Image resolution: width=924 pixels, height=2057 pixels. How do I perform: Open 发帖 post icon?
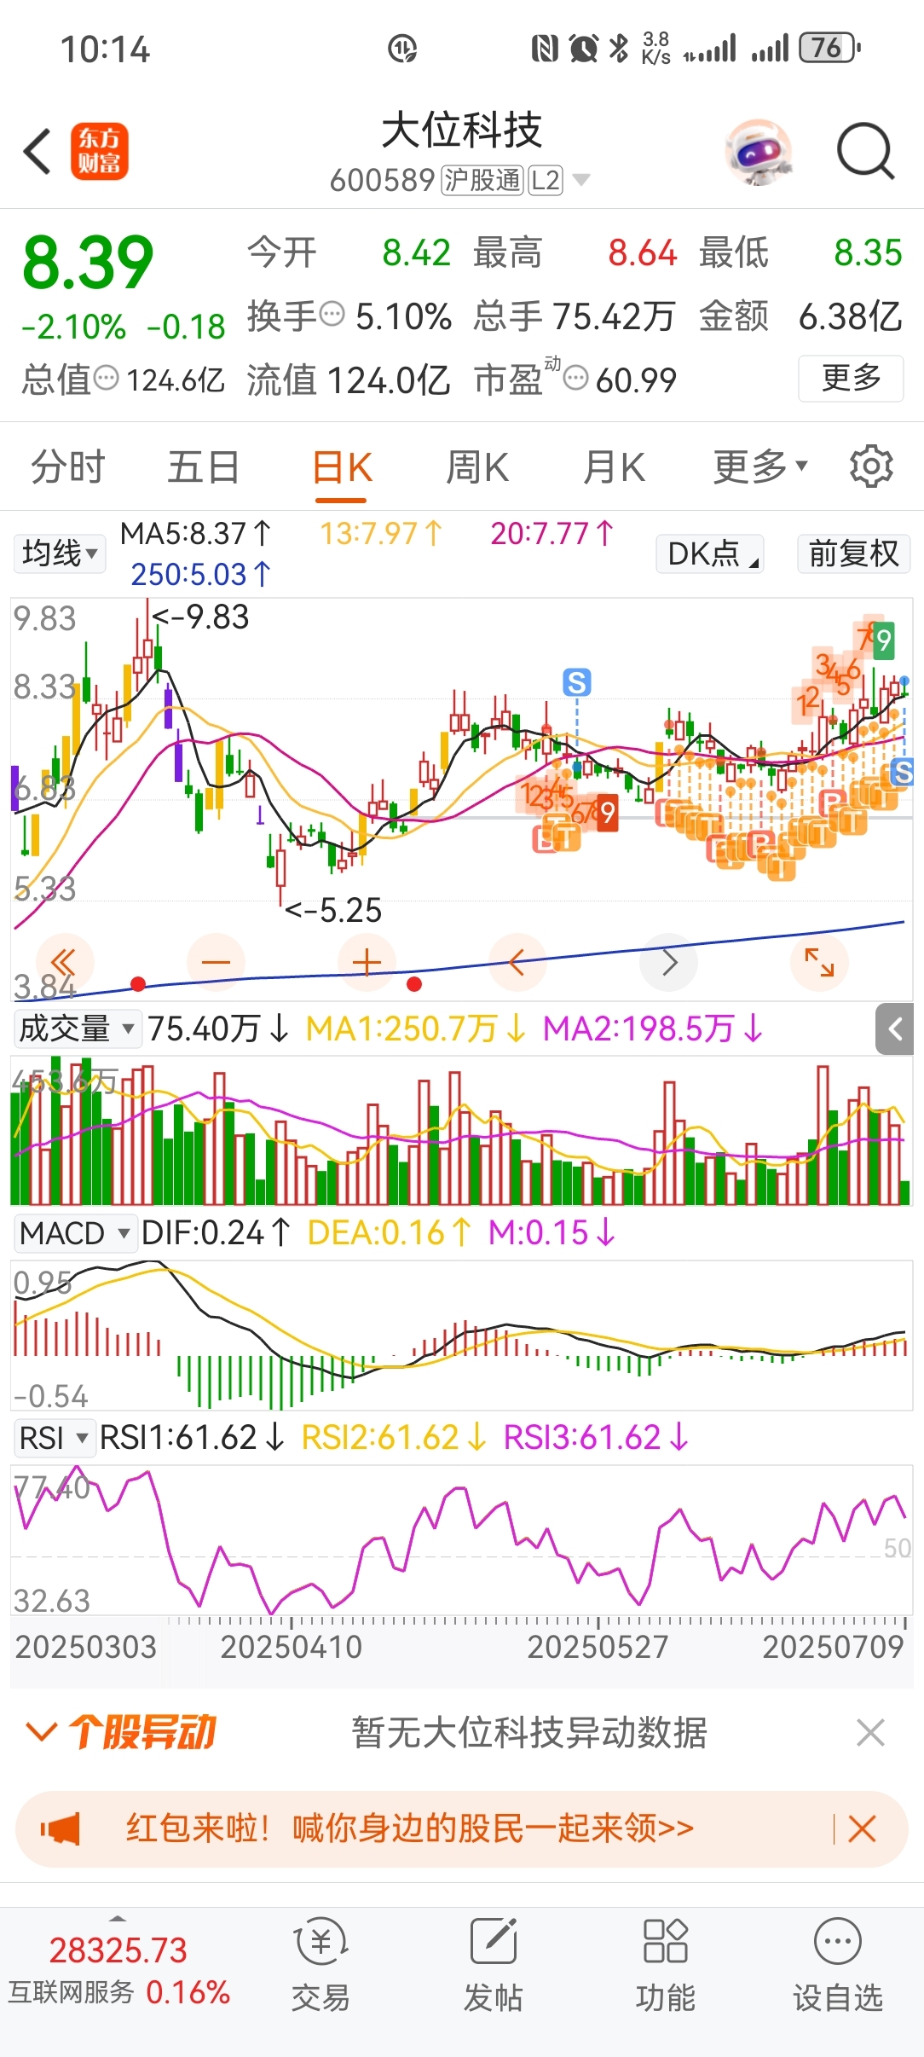494,1965
